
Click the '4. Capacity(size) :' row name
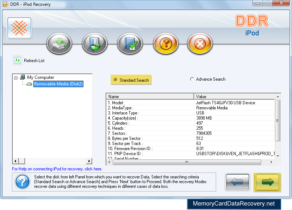click(x=123, y=118)
